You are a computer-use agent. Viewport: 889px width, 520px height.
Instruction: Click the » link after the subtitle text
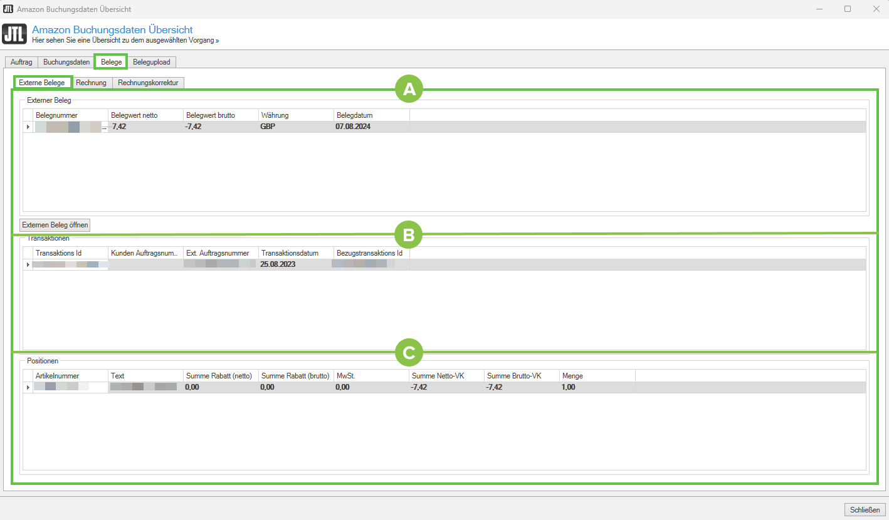(217, 40)
